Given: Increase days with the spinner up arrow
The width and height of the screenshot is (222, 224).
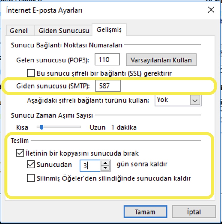Looking at the screenshot, I should tap(105, 162).
